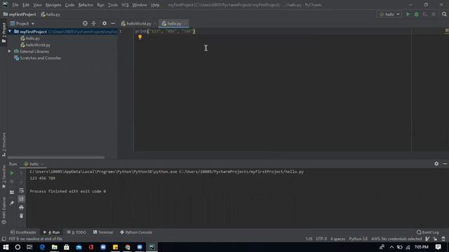449x252 pixels.
Task: Open the Python 3.8 interpreter selector
Action: [x=358, y=239]
